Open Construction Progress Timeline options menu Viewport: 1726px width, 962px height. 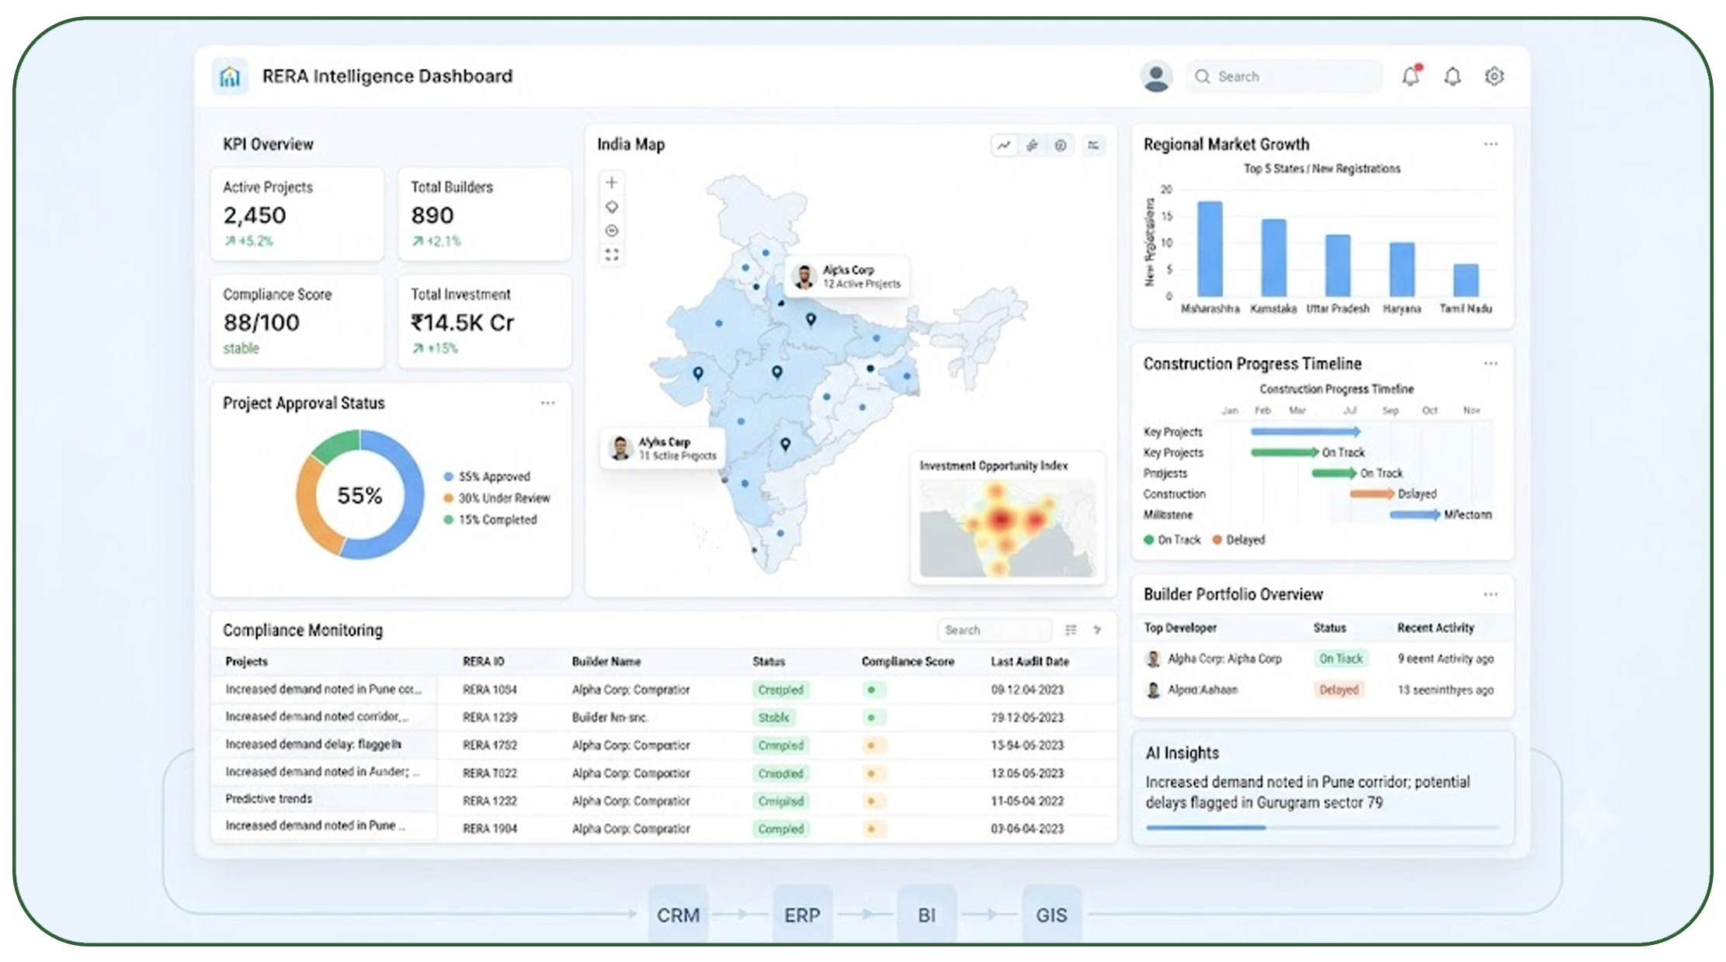pos(1490,363)
